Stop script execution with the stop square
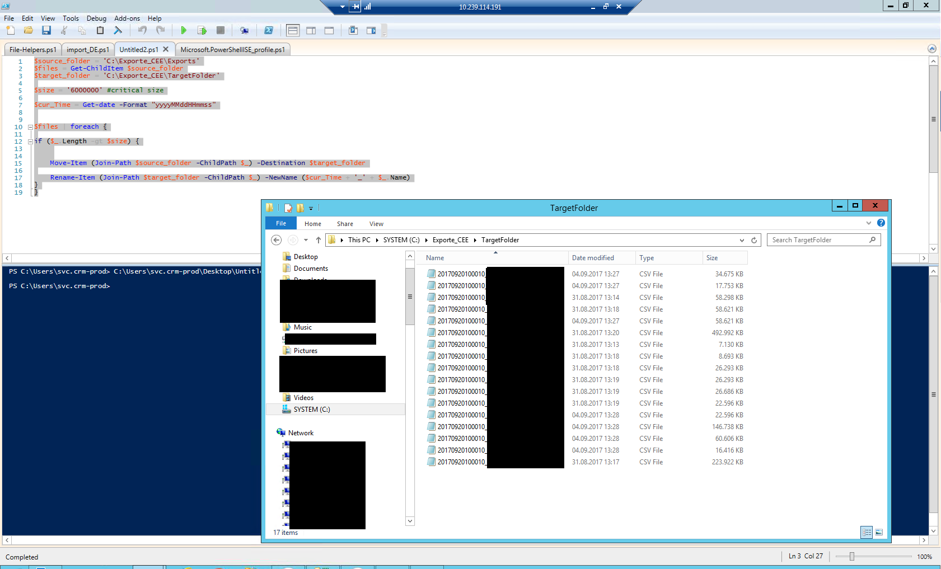The width and height of the screenshot is (941, 569). pyautogui.click(x=221, y=30)
